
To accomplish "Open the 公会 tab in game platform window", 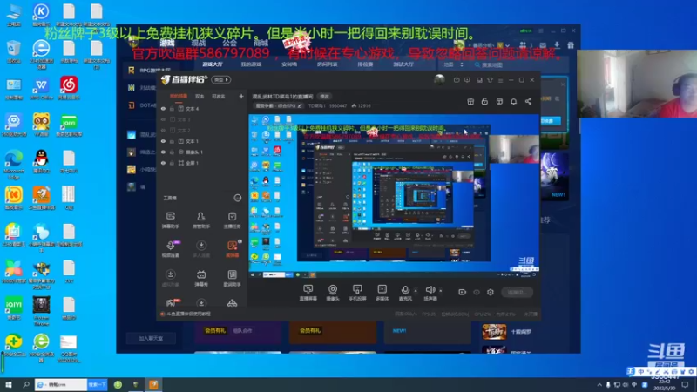I will 230,43.
